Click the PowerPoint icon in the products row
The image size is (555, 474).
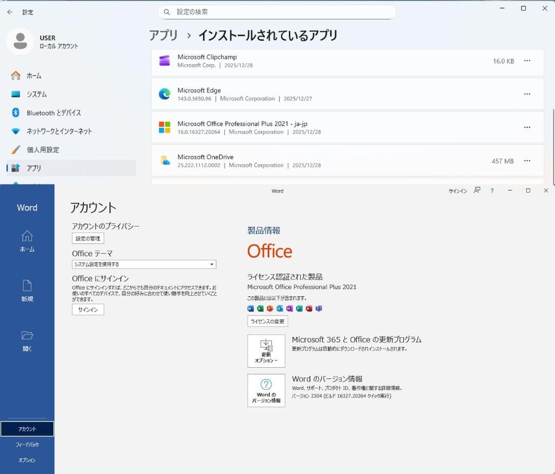click(x=269, y=309)
